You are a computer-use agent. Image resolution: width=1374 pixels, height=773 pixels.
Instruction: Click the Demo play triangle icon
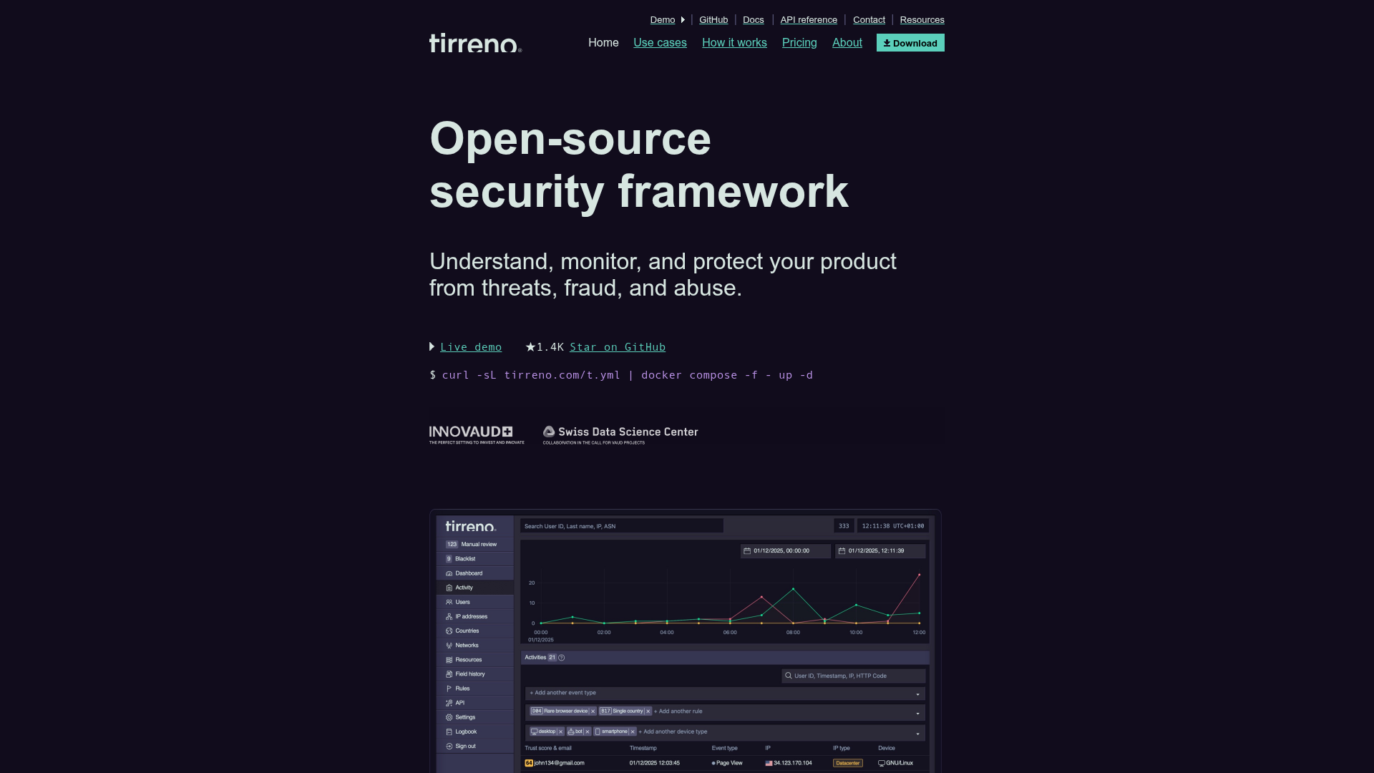[683, 20]
